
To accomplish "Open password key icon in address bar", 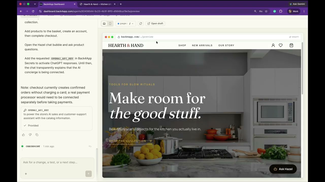I will (x=261, y=11).
